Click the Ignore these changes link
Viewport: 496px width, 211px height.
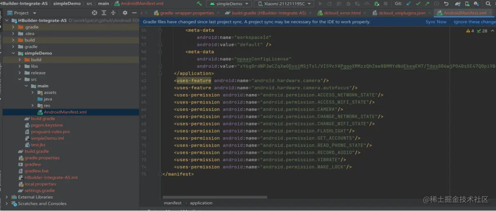pyautogui.click(x=474, y=22)
